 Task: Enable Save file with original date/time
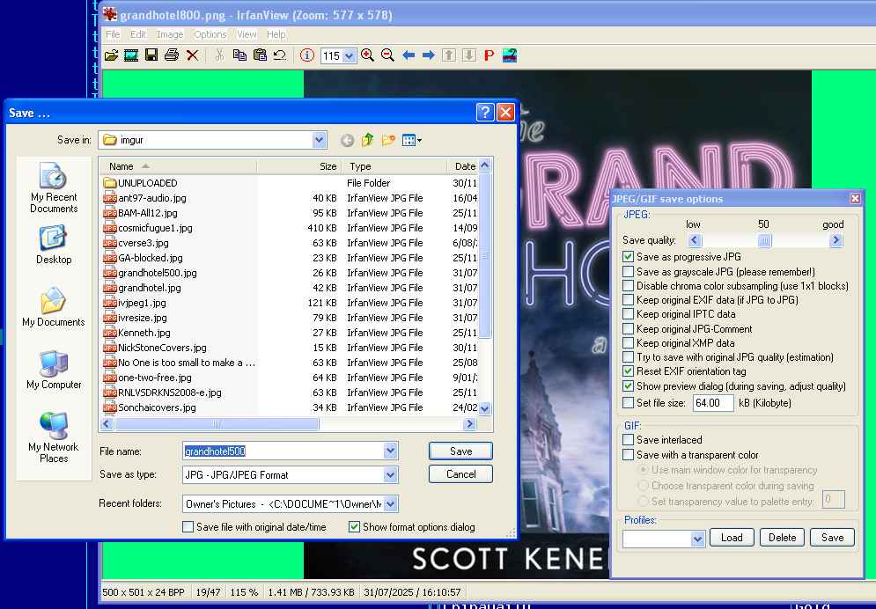[x=188, y=527]
